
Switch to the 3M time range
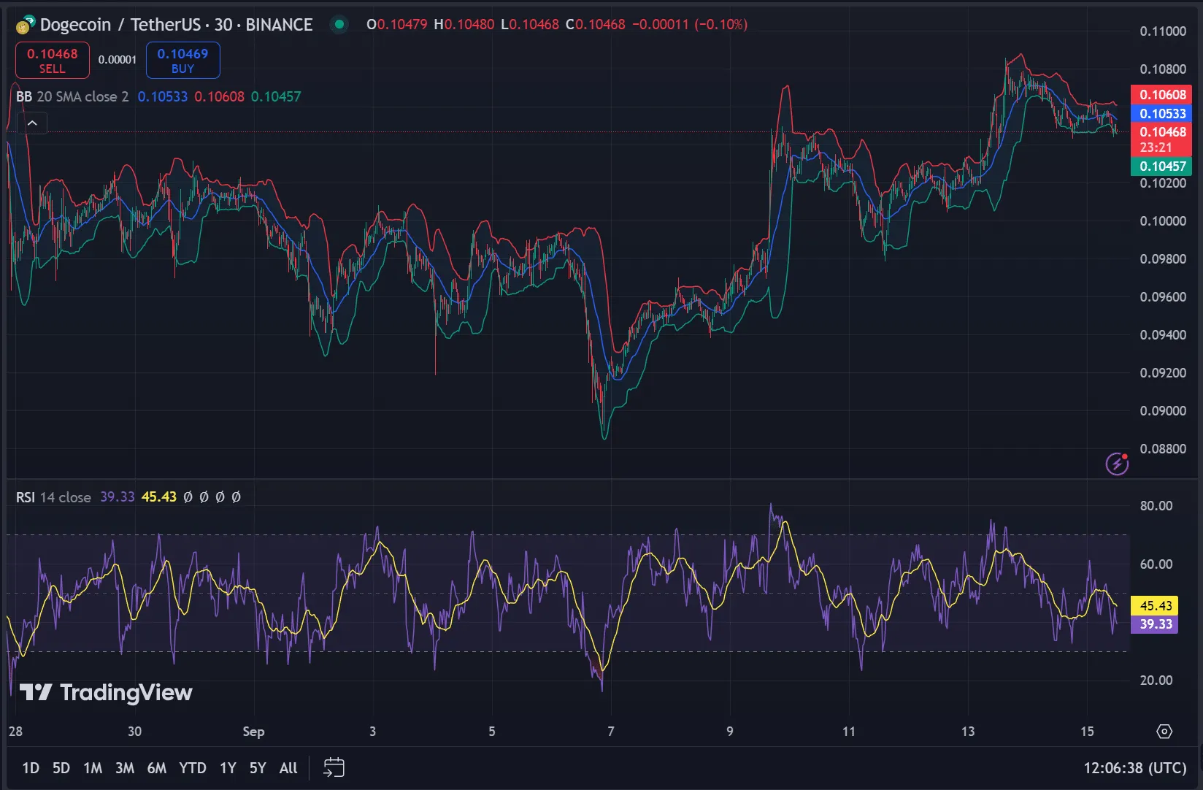(x=125, y=768)
